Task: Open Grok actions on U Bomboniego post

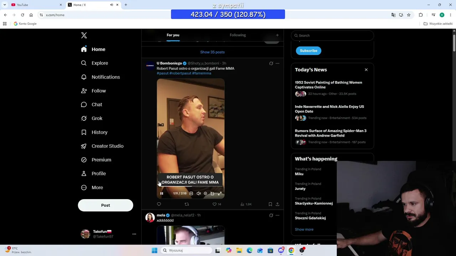Action: [271, 63]
